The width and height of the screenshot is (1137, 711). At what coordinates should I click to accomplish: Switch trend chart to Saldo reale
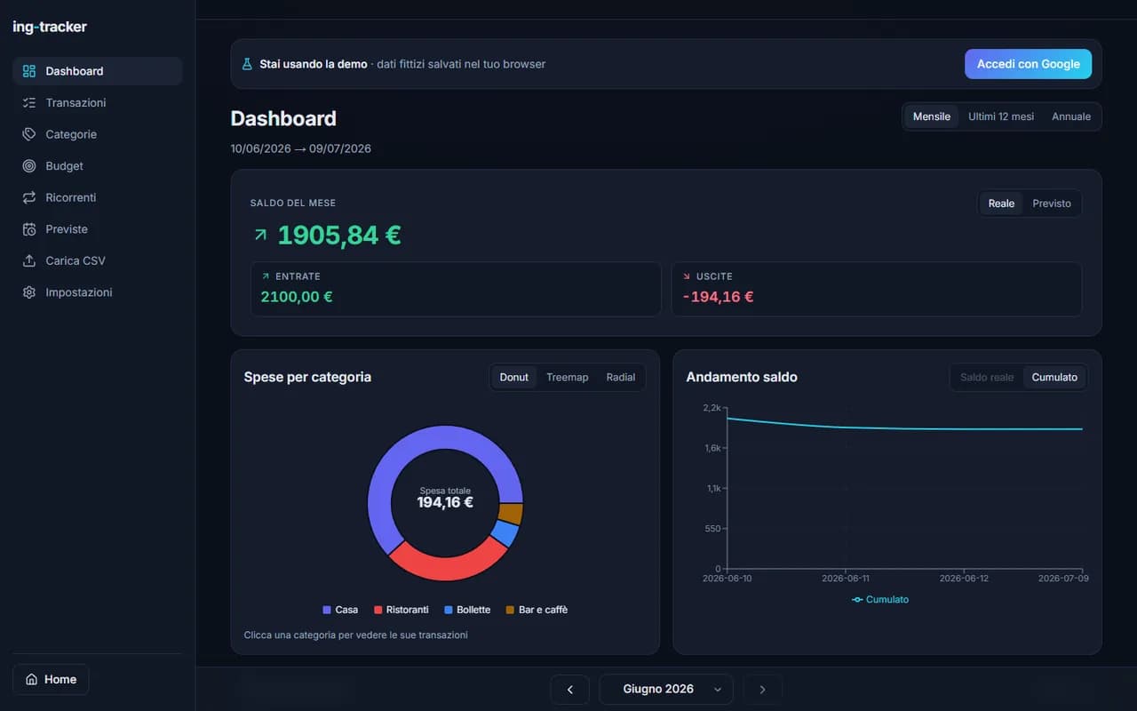point(987,378)
